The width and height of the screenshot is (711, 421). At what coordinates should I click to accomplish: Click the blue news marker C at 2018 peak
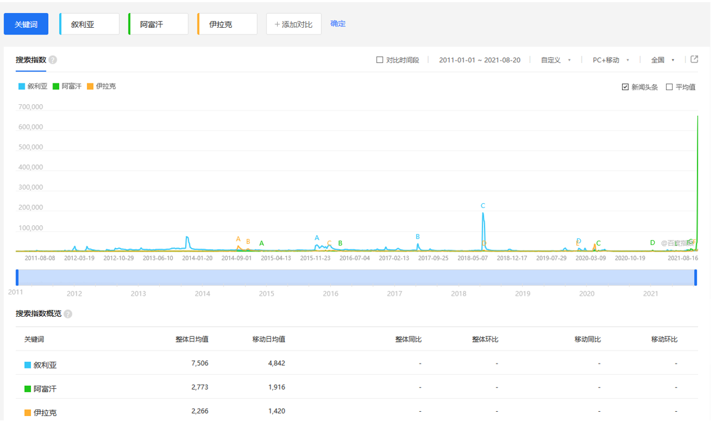point(483,206)
